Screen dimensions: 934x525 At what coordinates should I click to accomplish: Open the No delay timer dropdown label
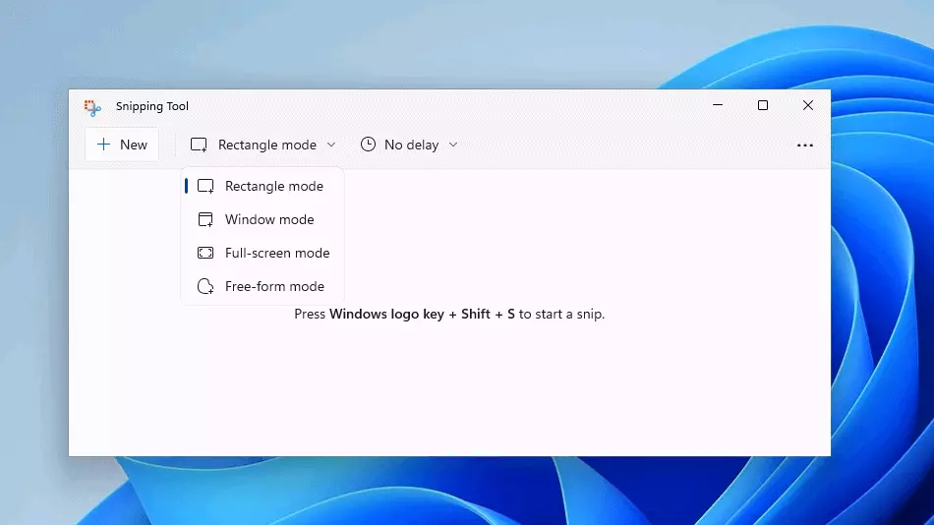coord(411,145)
